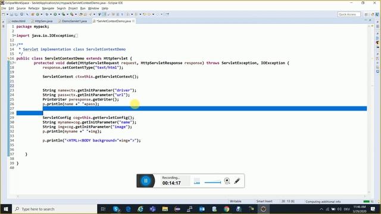Click the green progress indicator in the status bar
This screenshot has width=381, height=214.
pos(366,202)
